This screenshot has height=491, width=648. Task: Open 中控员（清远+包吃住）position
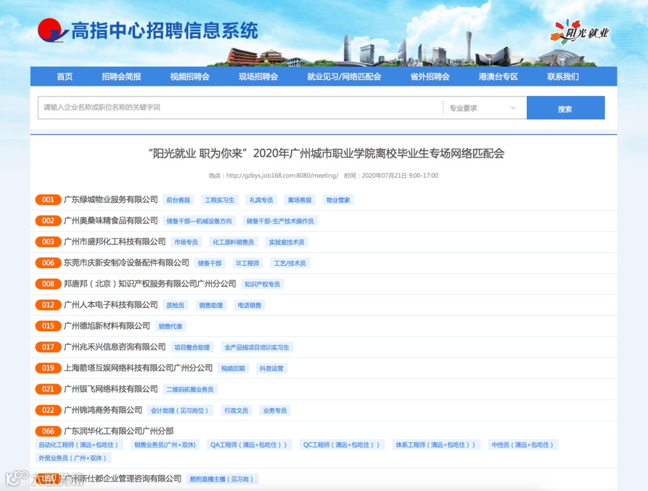click(523, 445)
